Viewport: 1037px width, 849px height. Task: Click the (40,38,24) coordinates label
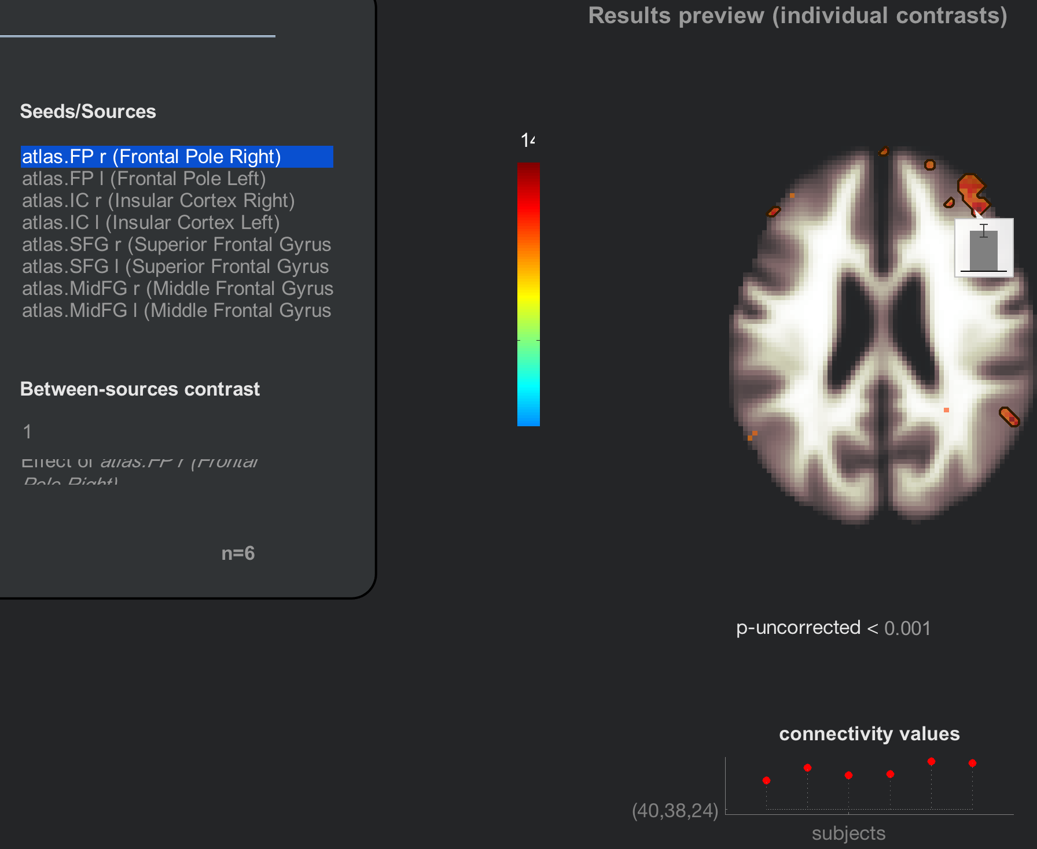675,810
